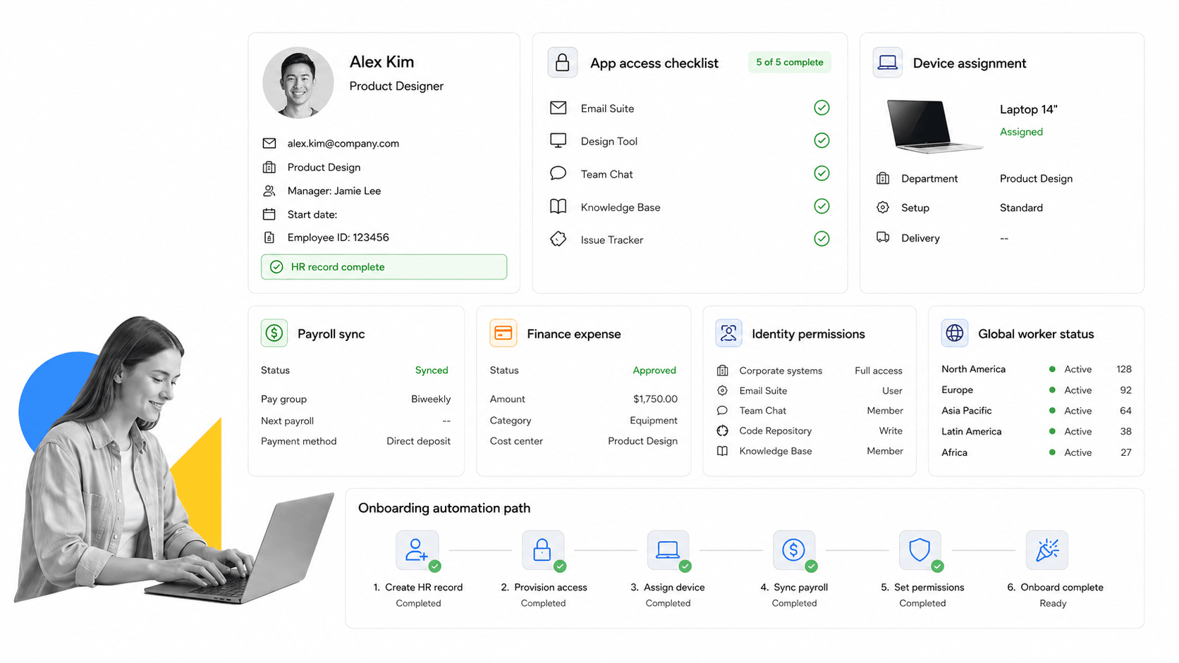Viewport: 1179px width, 663px height.
Task: Click the Provision access lock step icon
Action: pos(542,550)
